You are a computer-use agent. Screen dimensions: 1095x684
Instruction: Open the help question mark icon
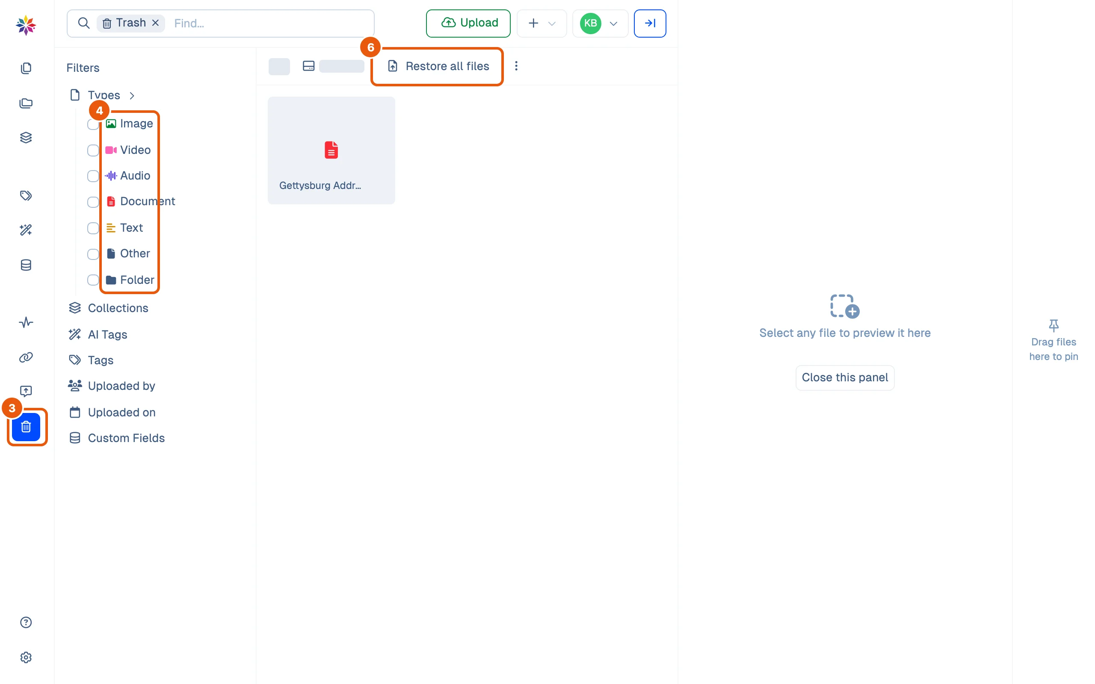point(26,622)
